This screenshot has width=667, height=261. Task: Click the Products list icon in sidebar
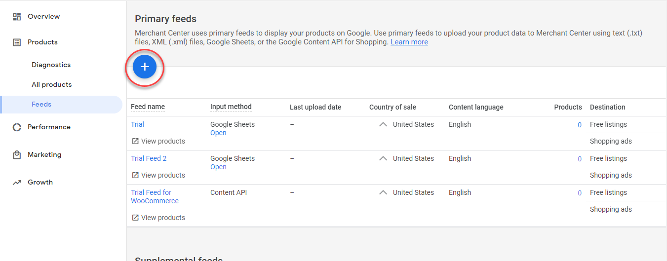point(17,42)
